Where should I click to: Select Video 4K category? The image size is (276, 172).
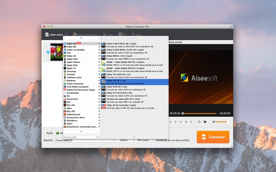[82, 44]
